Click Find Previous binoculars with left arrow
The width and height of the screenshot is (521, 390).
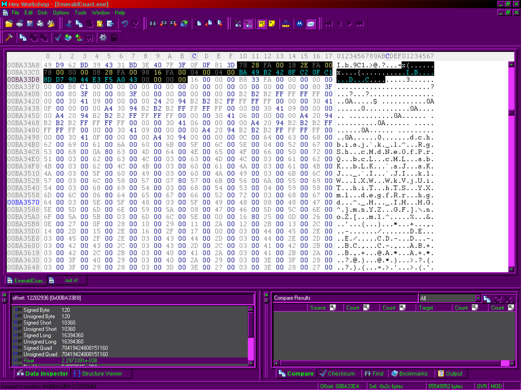pos(163,24)
